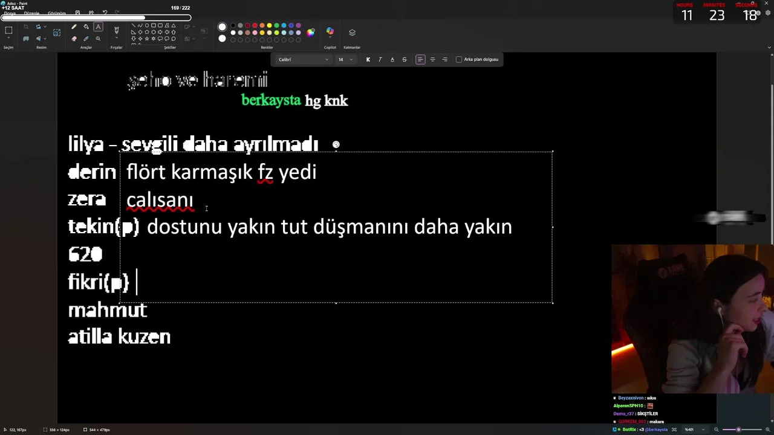
Task: Select the line shape
Action: [x=134, y=25]
